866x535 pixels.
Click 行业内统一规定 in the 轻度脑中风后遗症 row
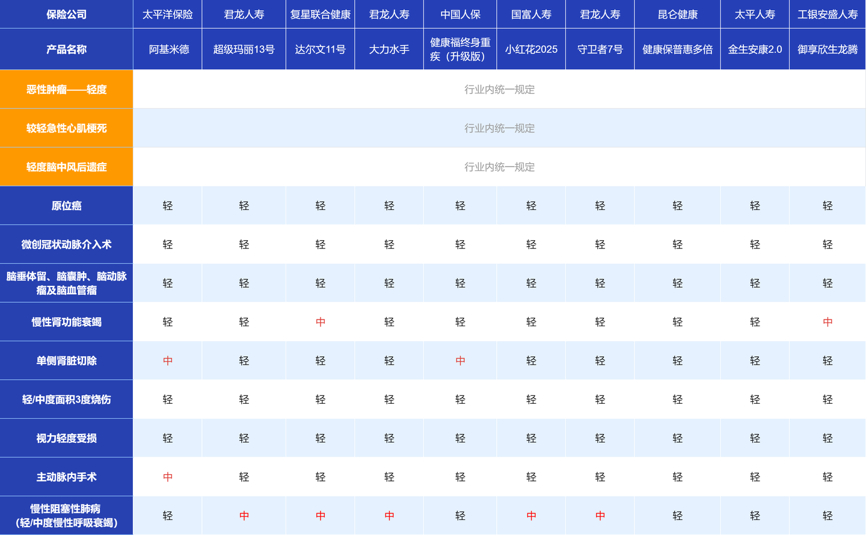click(500, 167)
